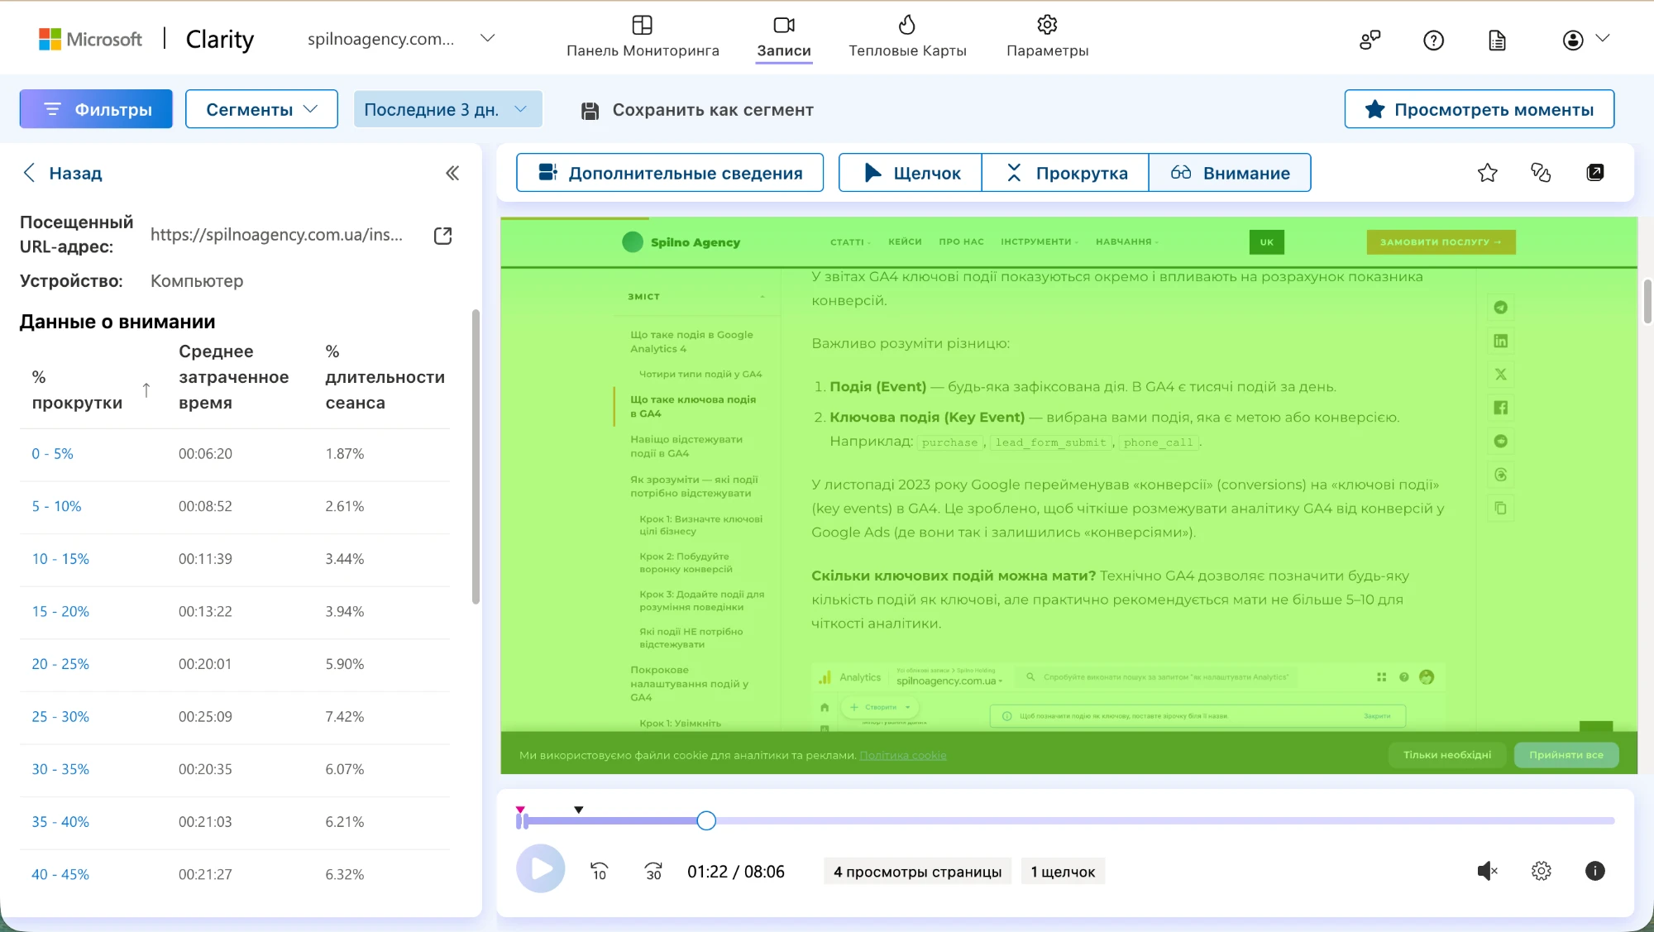Select the 15 - 20% scroll range
This screenshot has height=932, width=1654.
click(x=60, y=612)
